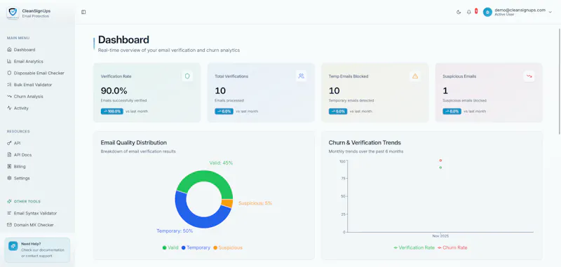Click the Email Quality Distribution heading
Viewport: 561px width, 267px height.
pyautogui.click(x=134, y=143)
